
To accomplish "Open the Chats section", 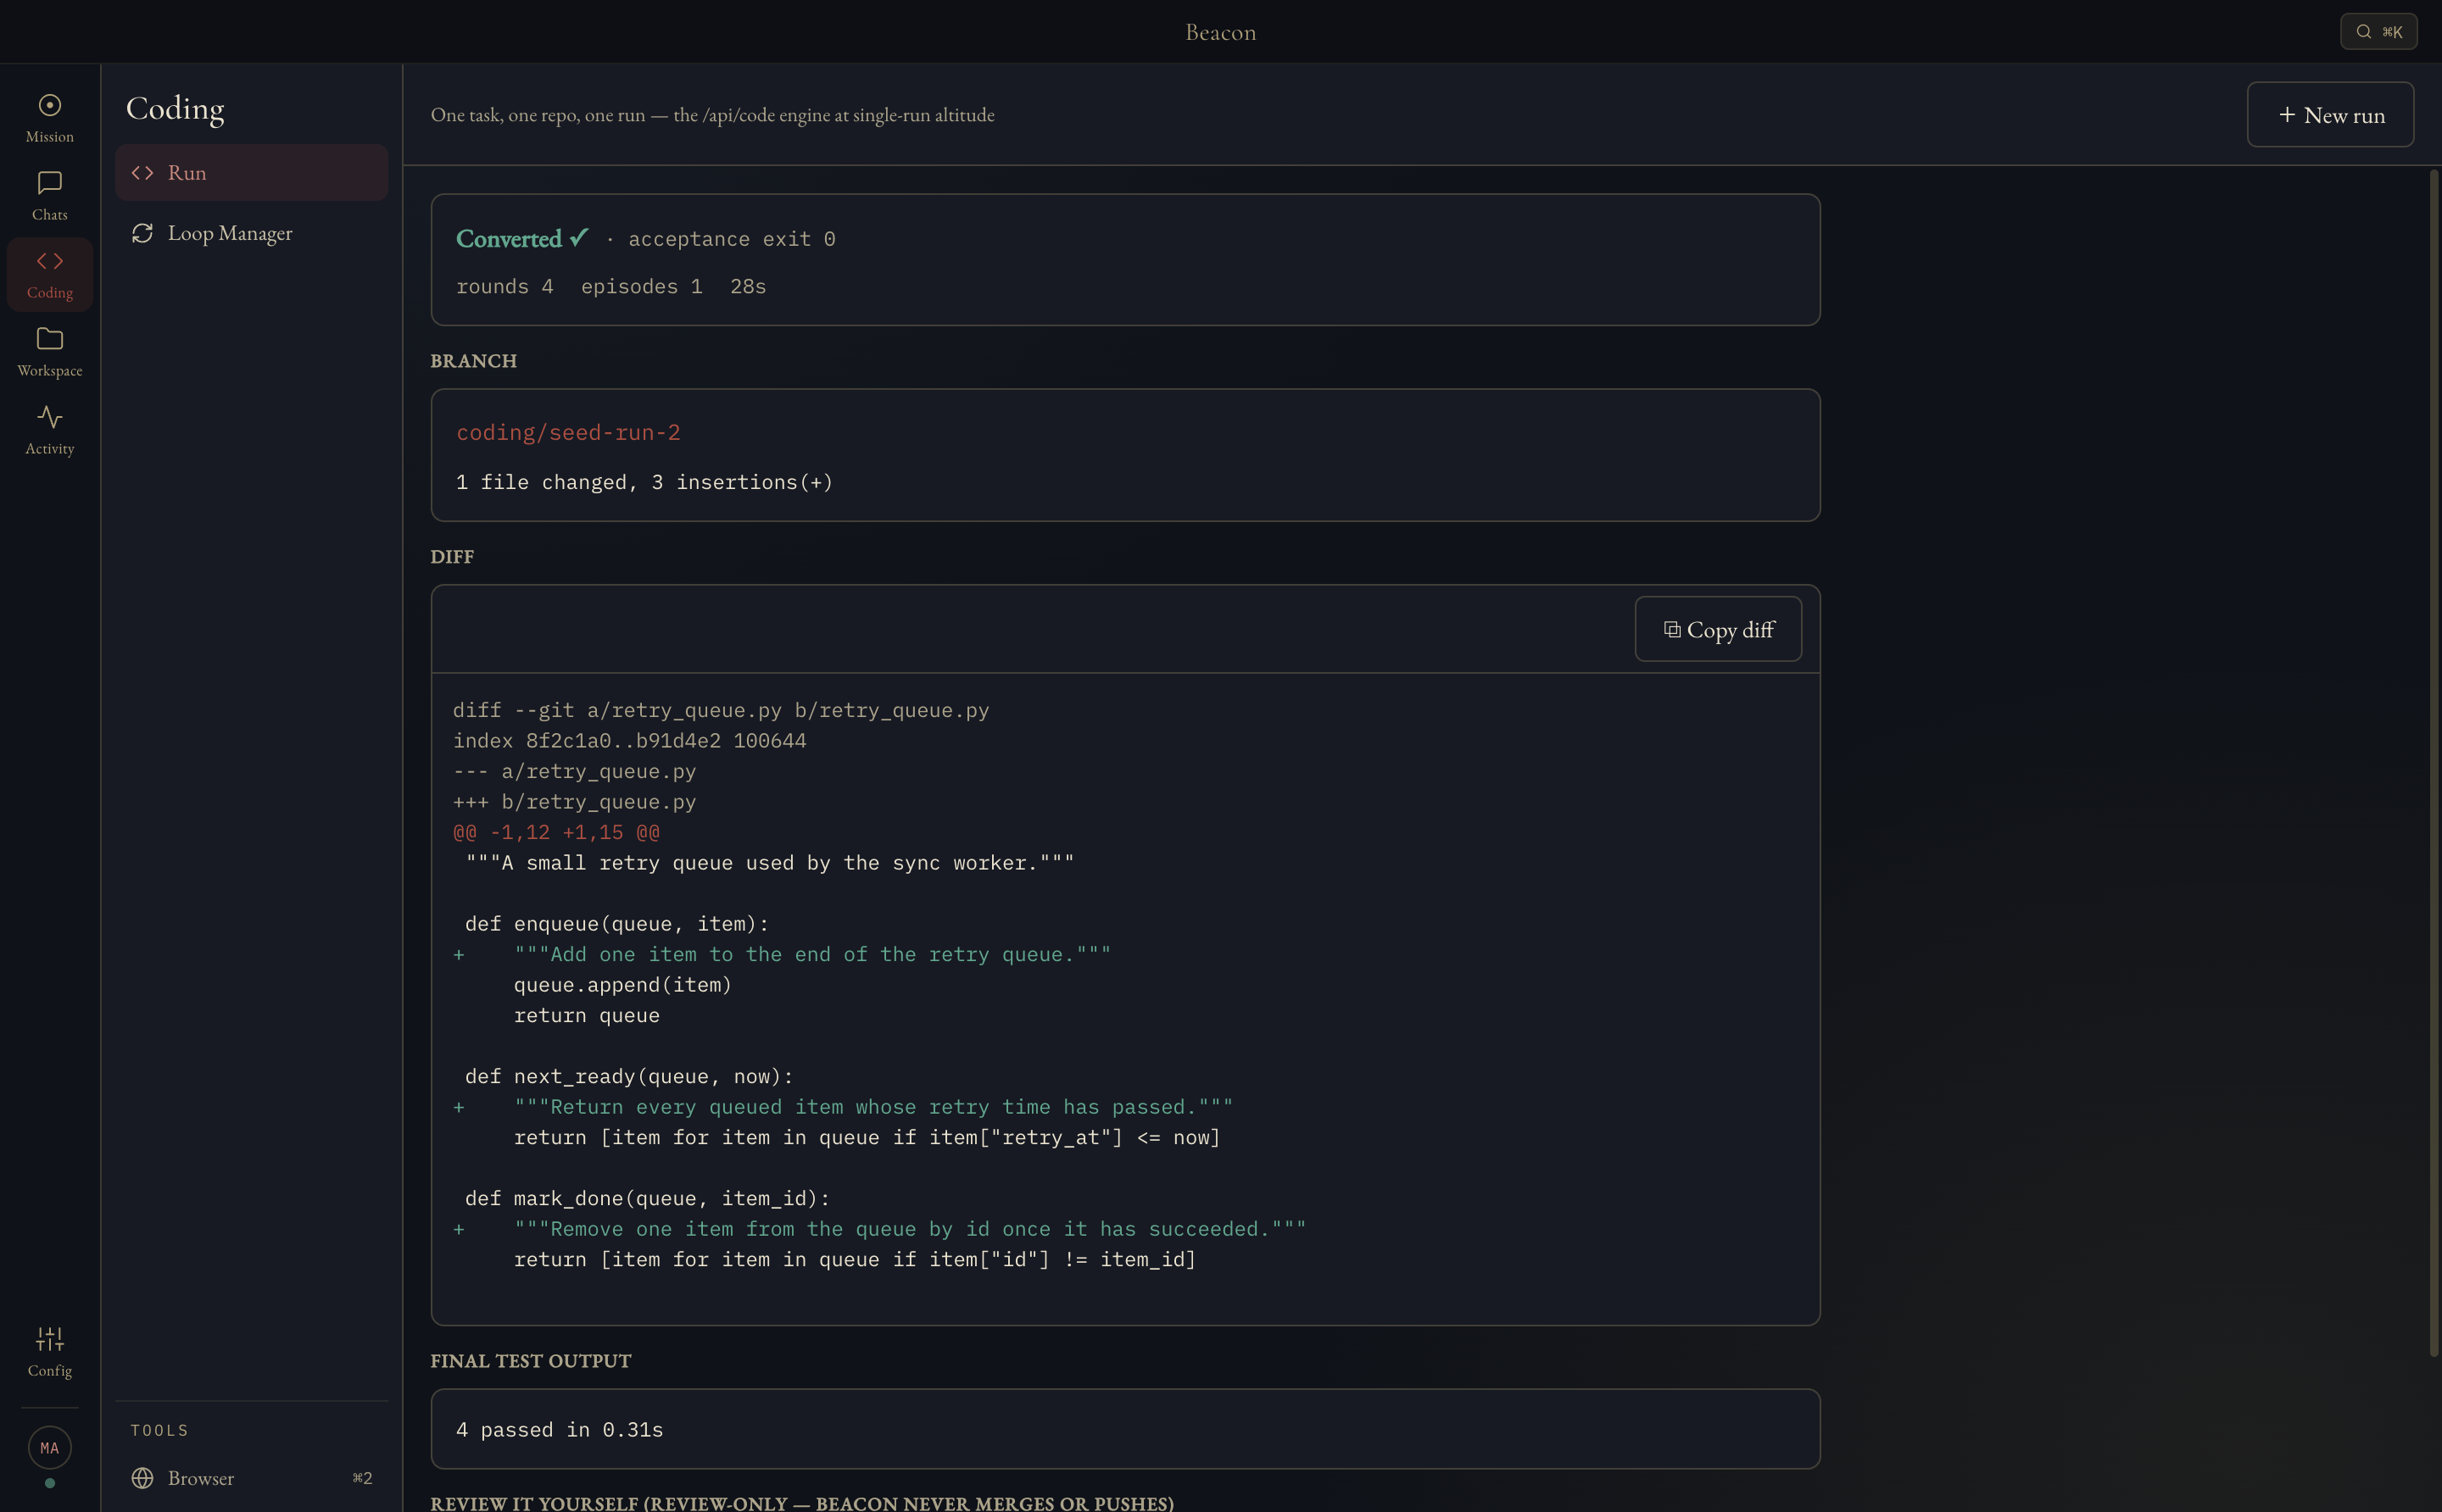I will [49, 196].
